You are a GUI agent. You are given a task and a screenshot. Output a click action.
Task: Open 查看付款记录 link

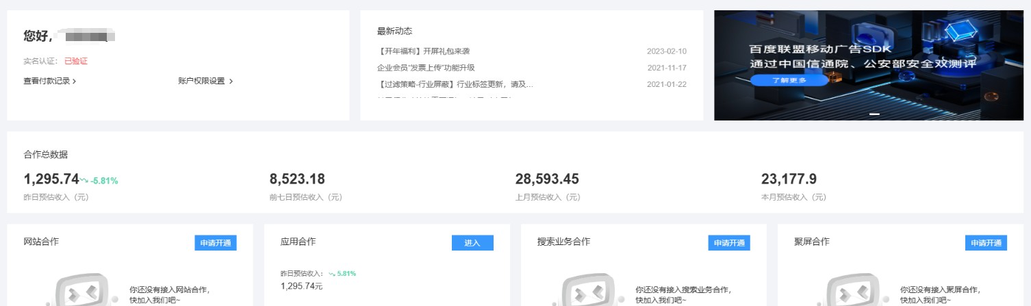coord(47,81)
